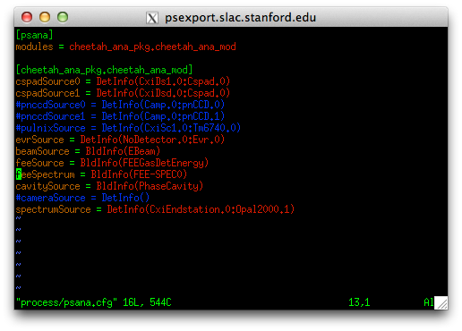Image resolution: width=462 pixels, height=331 pixels.
Task: Click the cavitySource line
Action: pyautogui.click(x=109, y=186)
